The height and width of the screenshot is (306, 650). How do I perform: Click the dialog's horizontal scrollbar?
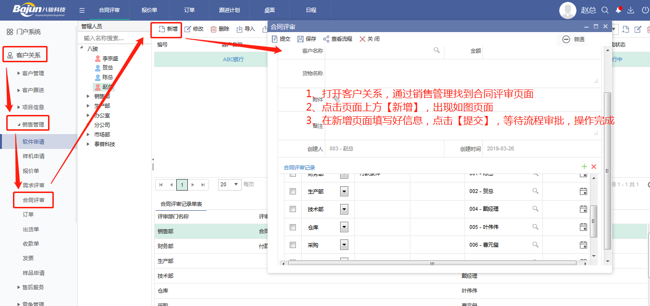[x=431, y=263]
